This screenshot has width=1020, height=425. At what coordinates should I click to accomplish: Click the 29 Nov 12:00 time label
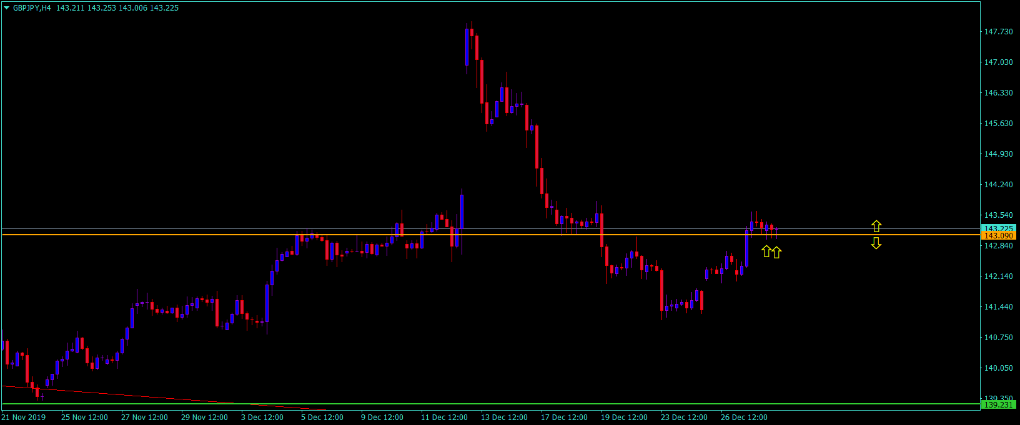pos(204,418)
